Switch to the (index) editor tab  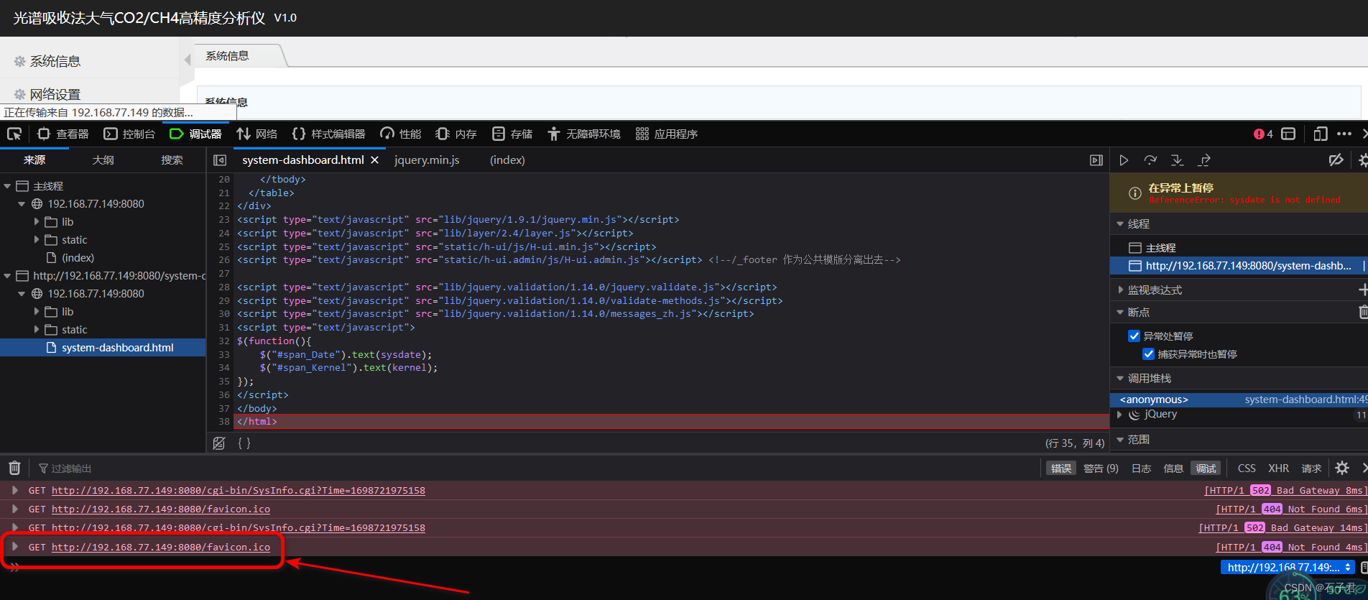[x=507, y=160]
